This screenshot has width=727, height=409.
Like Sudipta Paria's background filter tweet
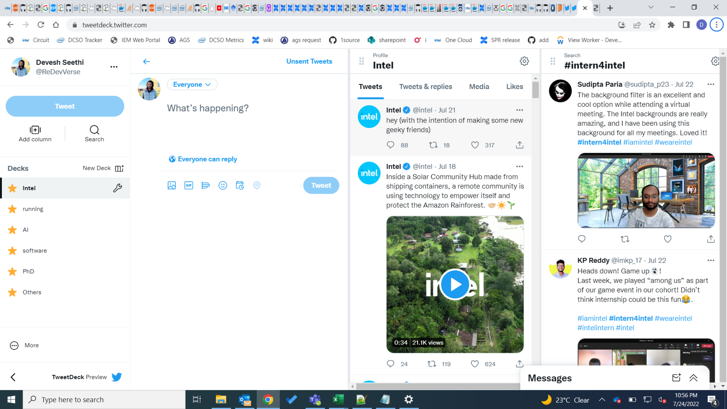[667, 239]
